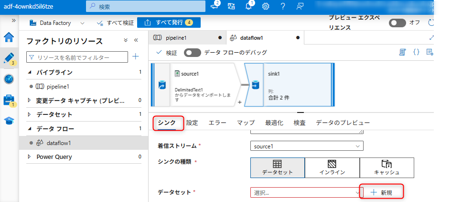462x202 pixels.
Task: Open the エラー tab
Action: 217,123
